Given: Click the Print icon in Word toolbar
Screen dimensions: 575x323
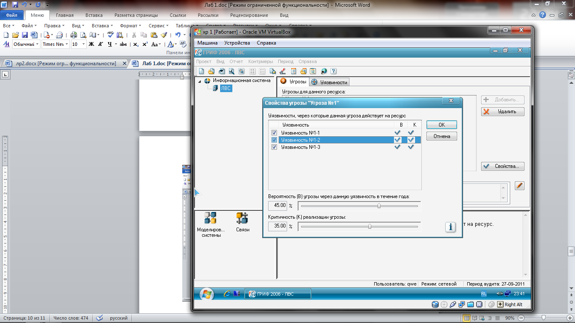Looking at the screenshot, I should (x=74, y=35).
